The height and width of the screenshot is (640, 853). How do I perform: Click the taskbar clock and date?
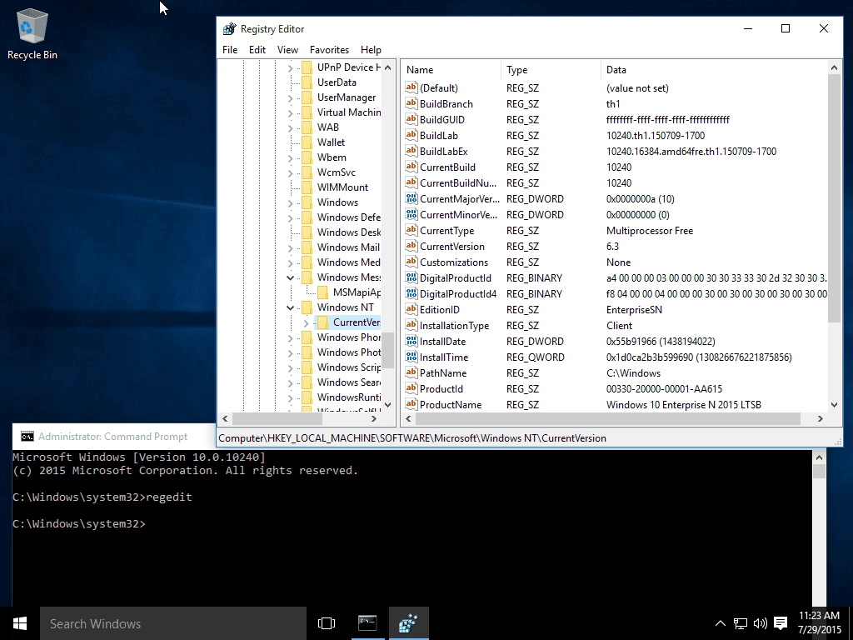pos(820,622)
